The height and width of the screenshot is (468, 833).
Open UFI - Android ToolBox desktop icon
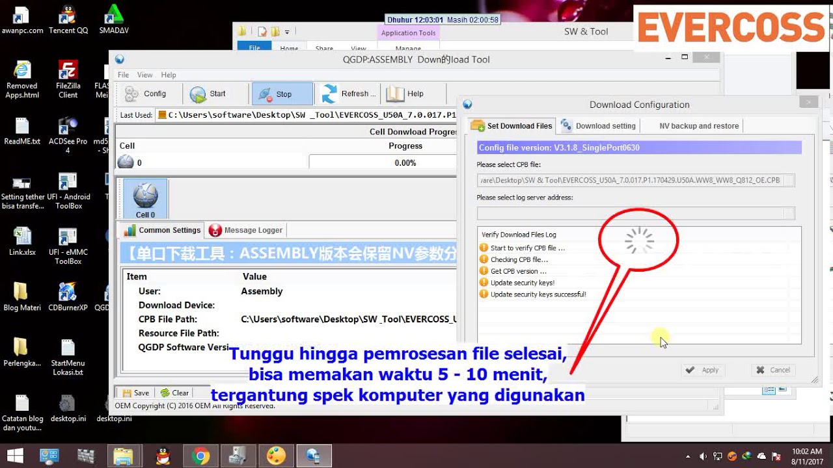(68, 191)
